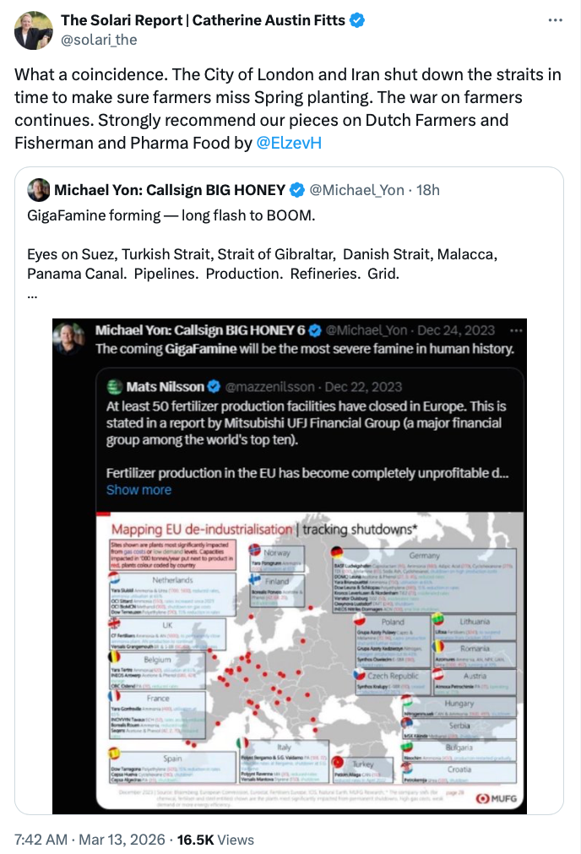The height and width of the screenshot is (854, 581).
Task: Click Mats Nilsson's green avatar in the image
Action: tap(115, 387)
